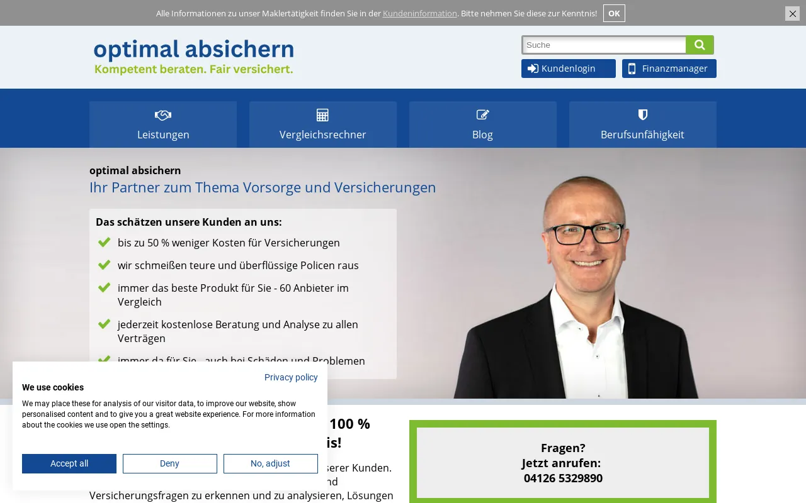The height and width of the screenshot is (503, 806).
Task: Click the green checkmark beside '50 % weniger Kosten'
Action: pos(105,242)
